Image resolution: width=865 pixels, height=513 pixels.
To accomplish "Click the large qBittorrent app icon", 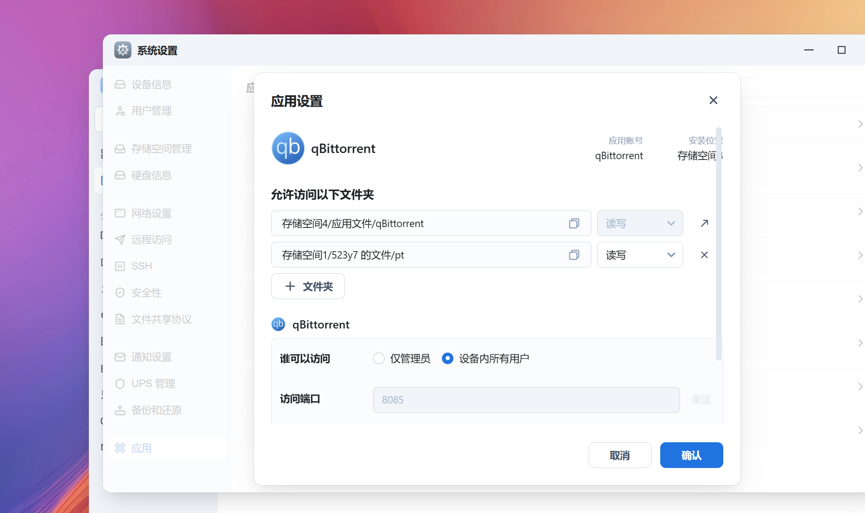I will click(x=288, y=148).
